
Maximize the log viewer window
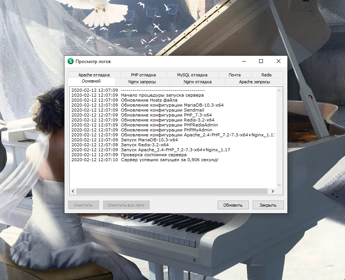[x=261, y=61]
